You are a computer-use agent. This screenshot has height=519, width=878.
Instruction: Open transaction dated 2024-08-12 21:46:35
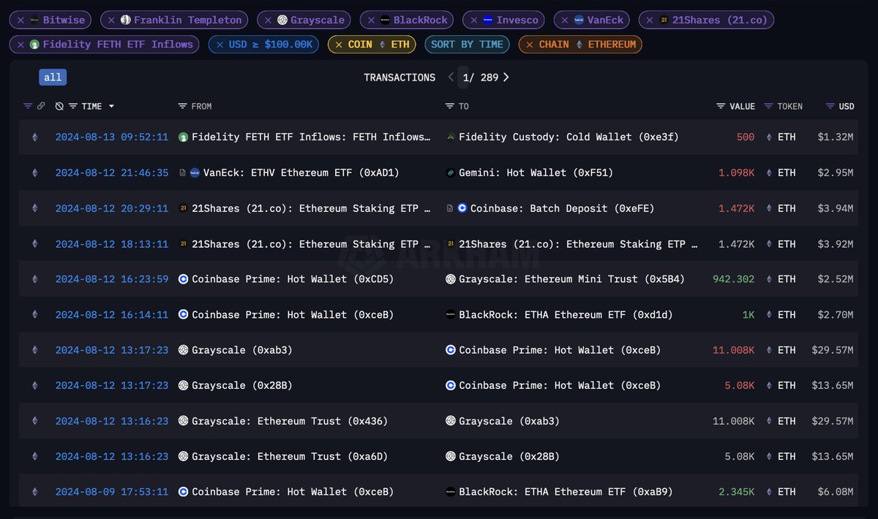click(112, 173)
